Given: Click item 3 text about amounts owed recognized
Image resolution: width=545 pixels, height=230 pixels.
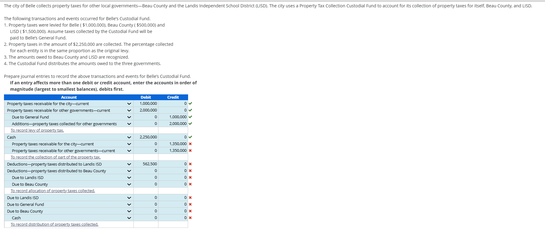Looking at the screenshot, I should click(x=66, y=57).
